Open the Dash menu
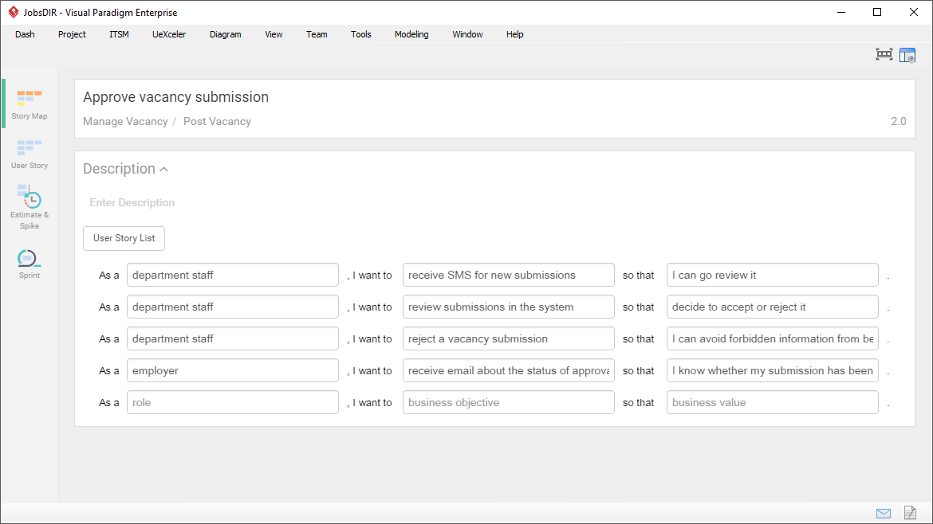933x524 pixels. (25, 34)
